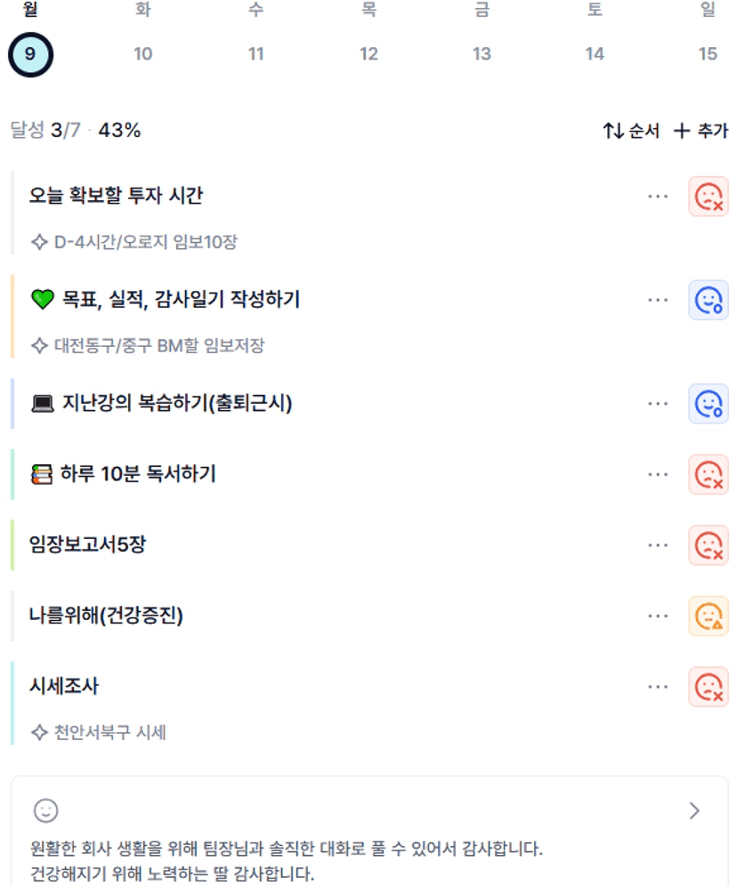
Task: Click the smiley icon in the gratitude note card
Action: coord(45,810)
